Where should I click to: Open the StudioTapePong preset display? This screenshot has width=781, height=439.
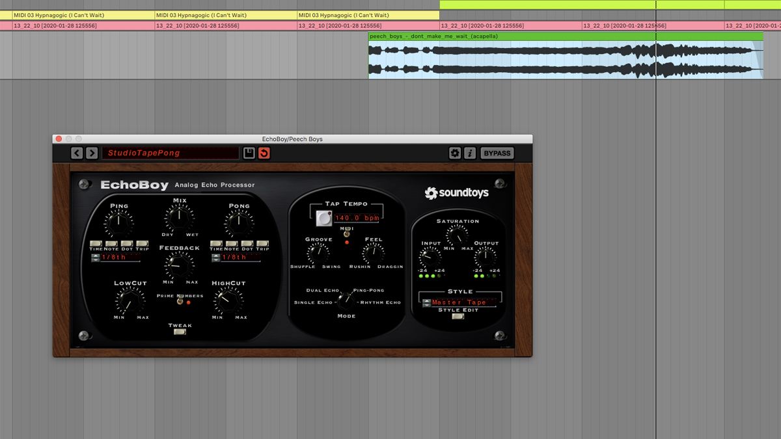(171, 153)
